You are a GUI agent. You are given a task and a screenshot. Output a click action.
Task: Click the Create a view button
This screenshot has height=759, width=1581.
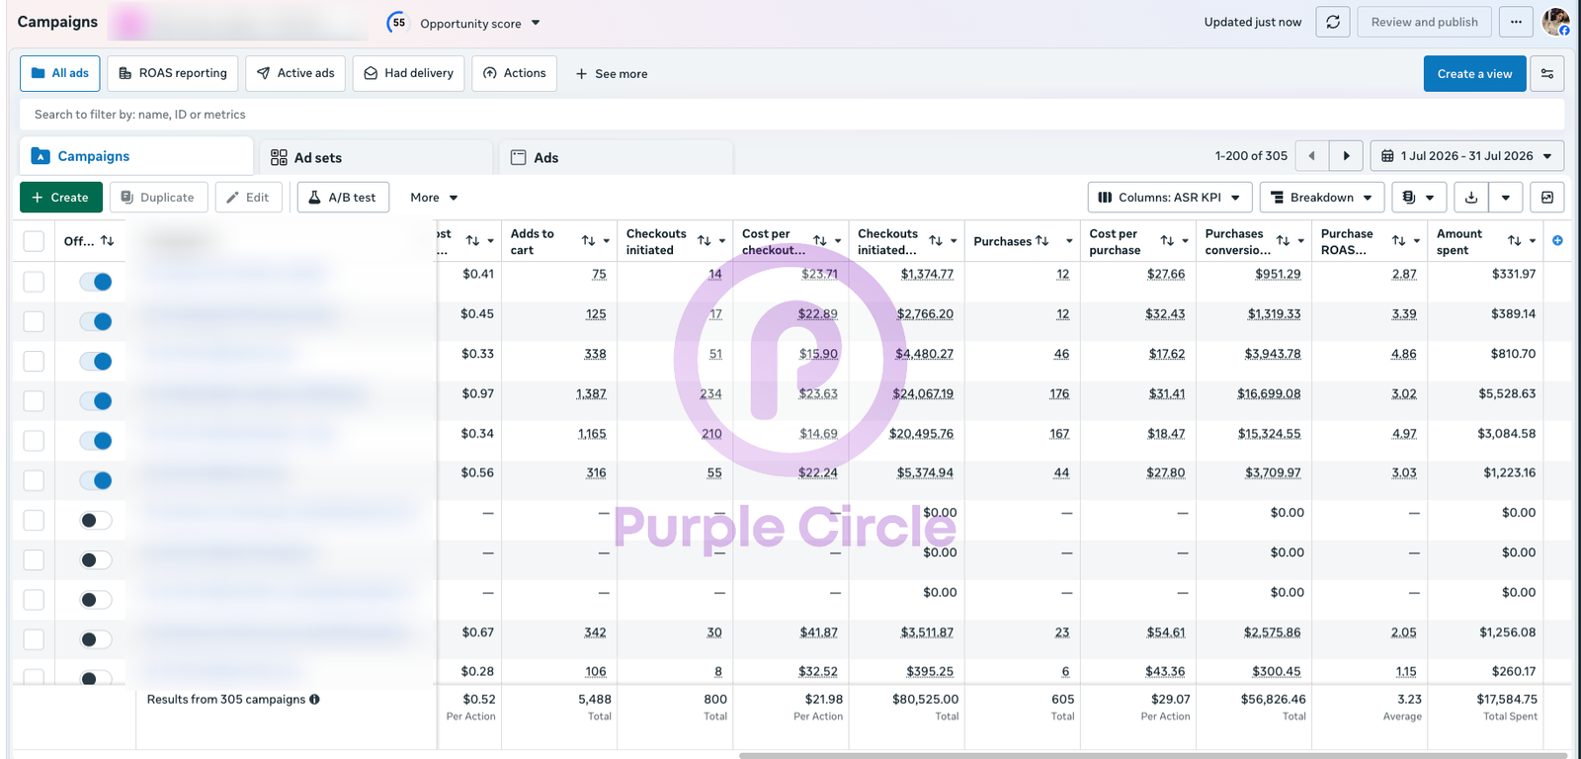(1474, 74)
